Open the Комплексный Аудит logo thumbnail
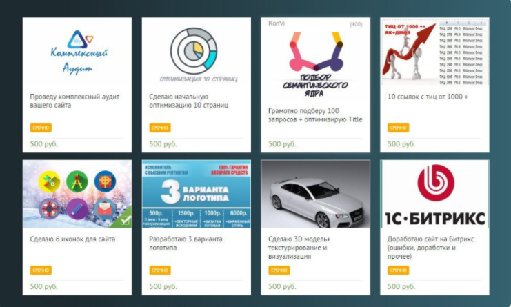The width and height of the screenshot is (511, 307). click(x=77, y=52)
